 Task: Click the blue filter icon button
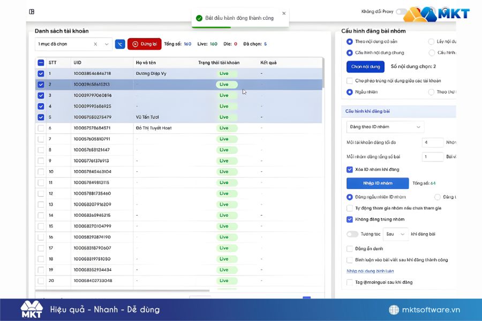click(x=120, y=44)
